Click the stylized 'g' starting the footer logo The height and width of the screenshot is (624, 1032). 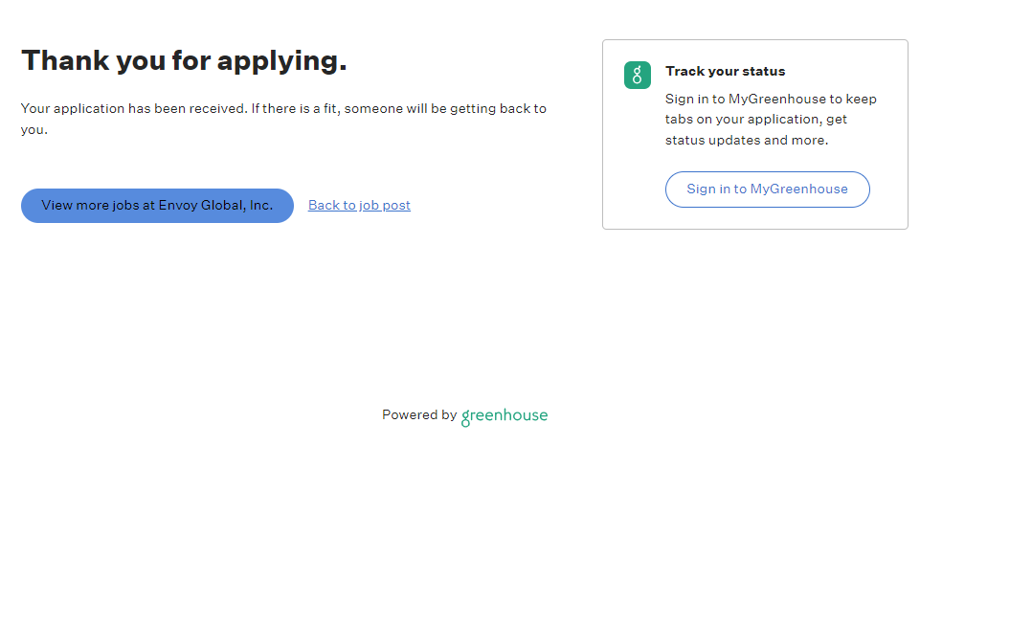466,417
